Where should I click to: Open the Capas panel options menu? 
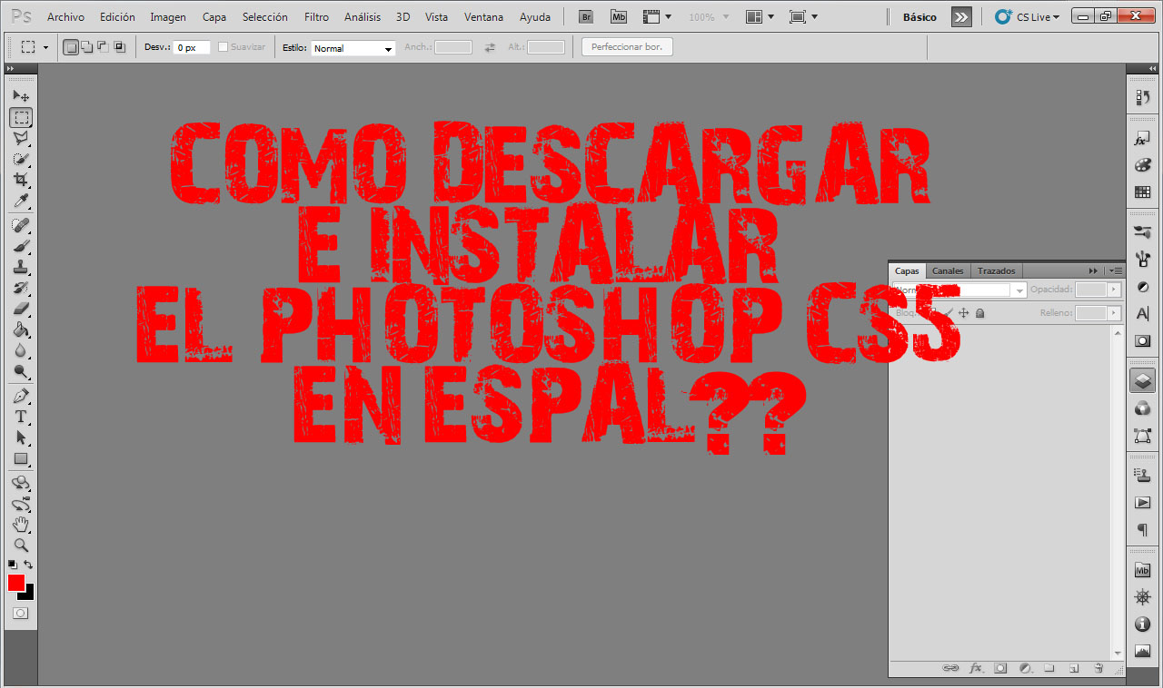(1116, 270)
